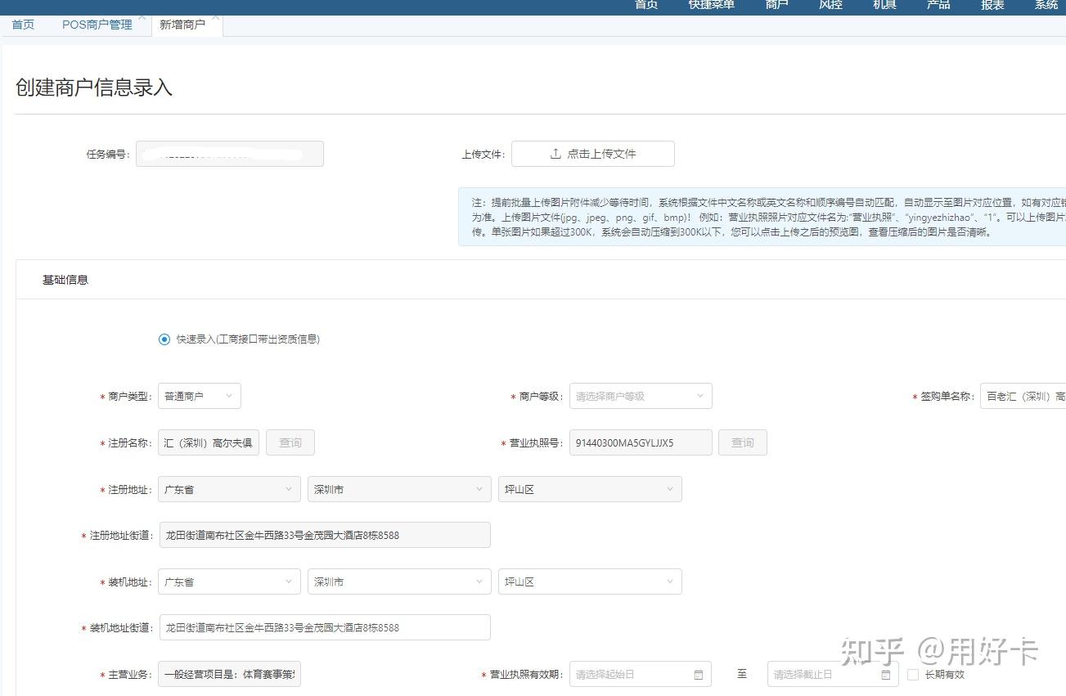
Task: Open the 装机地址 province dropdown 广东省
Action: [229, 581]
